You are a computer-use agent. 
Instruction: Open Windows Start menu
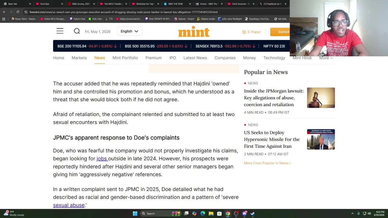tap(135, 213)
